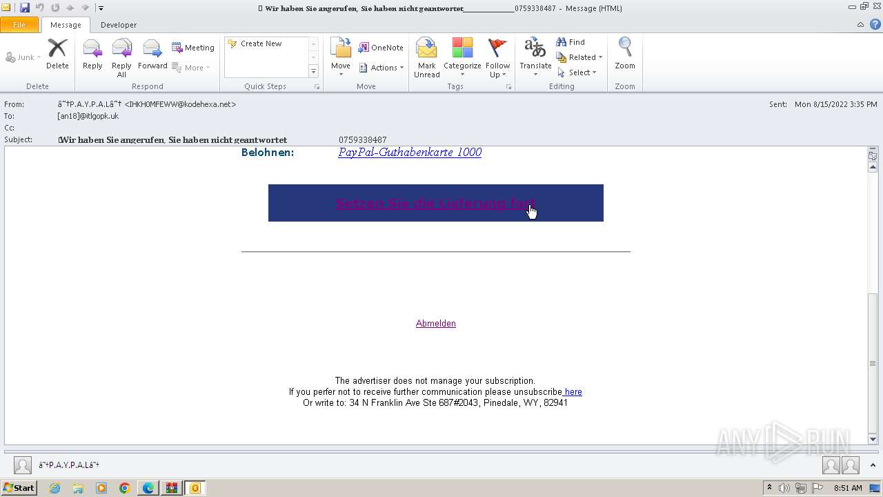Open the More respond options
The image size is (883, 497).
[x=190, y=68]
